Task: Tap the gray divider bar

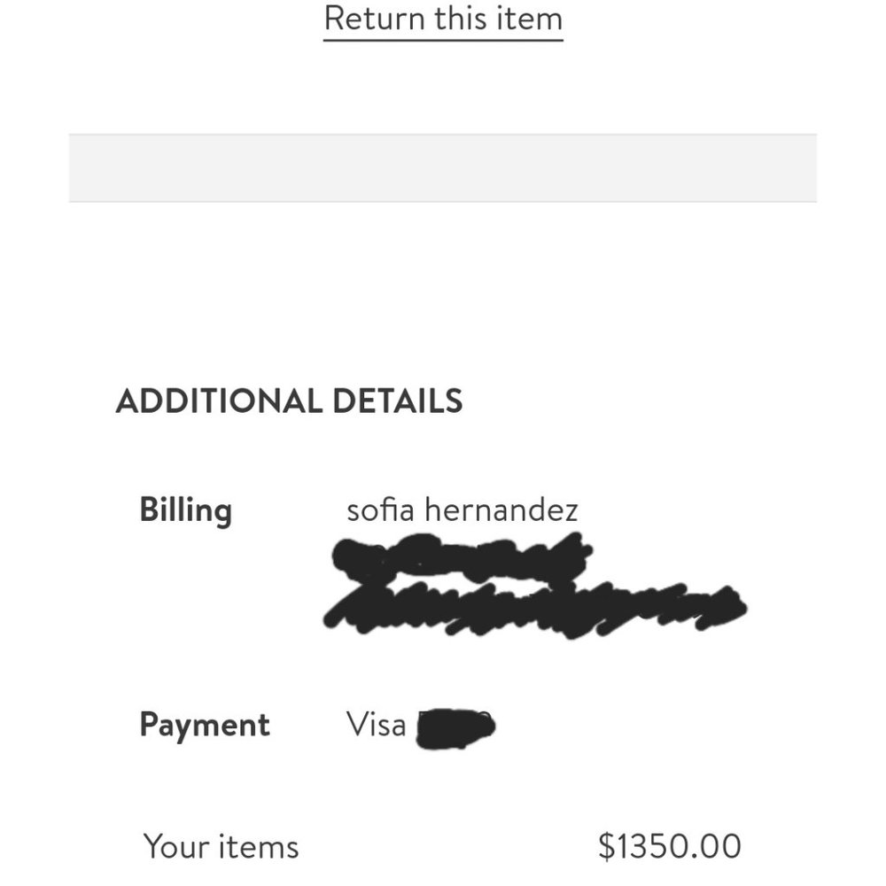Action: click(443, 168)
